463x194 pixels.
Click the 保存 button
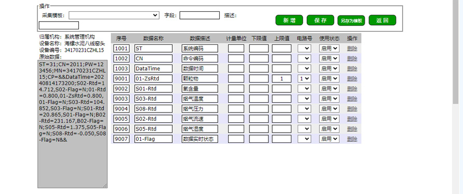[320, 20]
